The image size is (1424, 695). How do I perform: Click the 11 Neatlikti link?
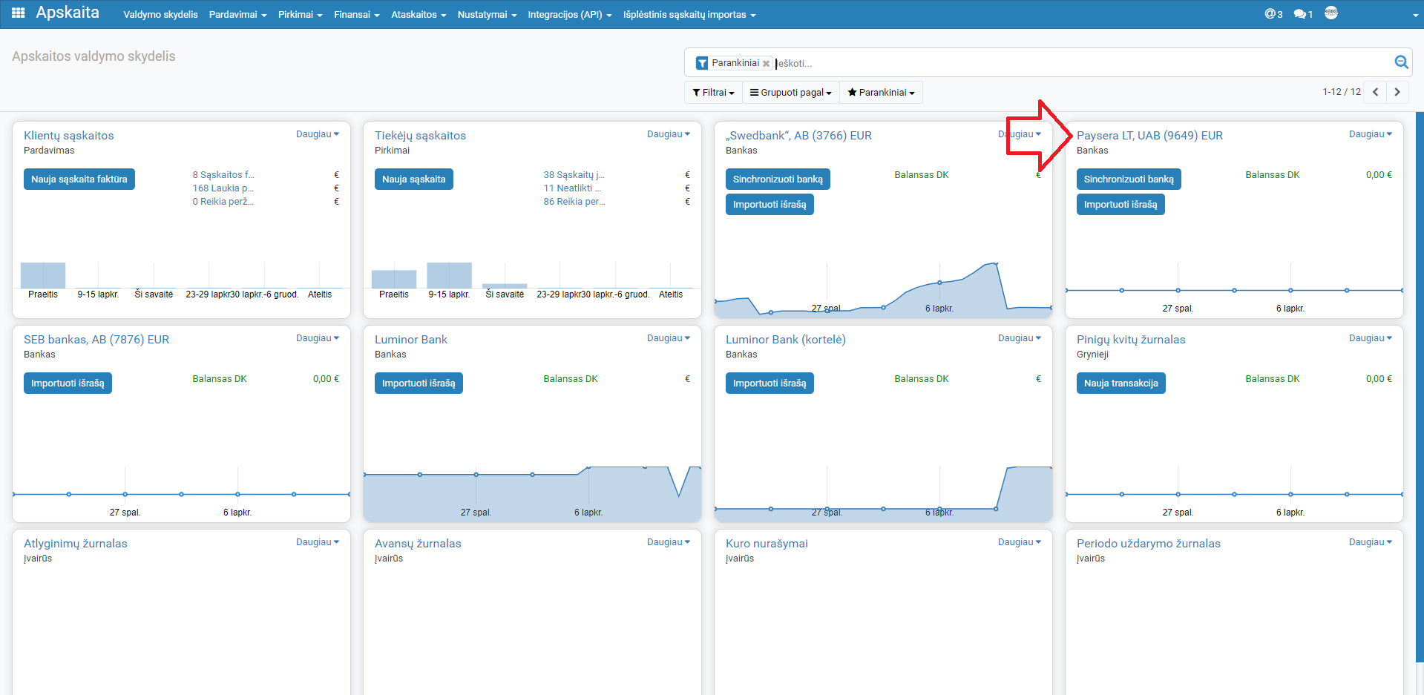click(x=572, y=188)
